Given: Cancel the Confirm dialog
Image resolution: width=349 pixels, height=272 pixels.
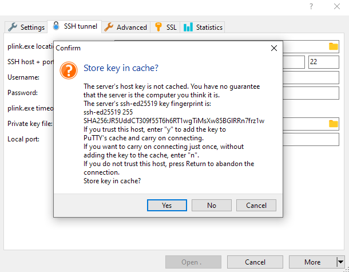Looking at the screenshot, I should [256, 205].
